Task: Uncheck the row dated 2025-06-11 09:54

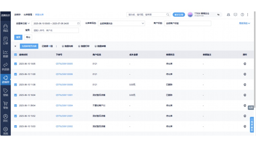Action: 16,105
